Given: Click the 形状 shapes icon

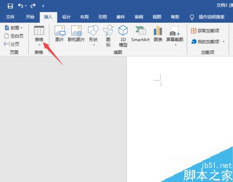Looking at the screenshot, I should point(93,30).
